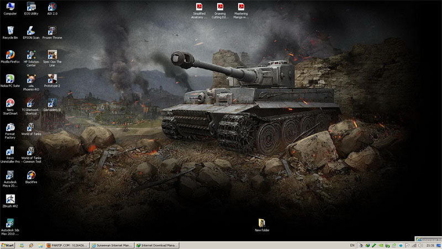
Task: Select Spec Ops The Line shortcut
Action: [x=52, y=59]
